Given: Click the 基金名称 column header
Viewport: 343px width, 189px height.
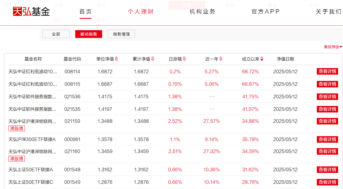Looking at the screenshot, I should [33, 59].
